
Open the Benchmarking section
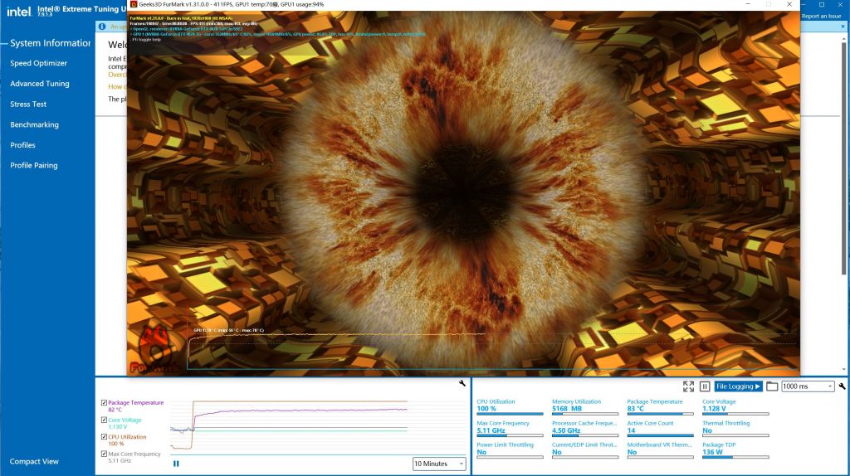tap(34, 124)
